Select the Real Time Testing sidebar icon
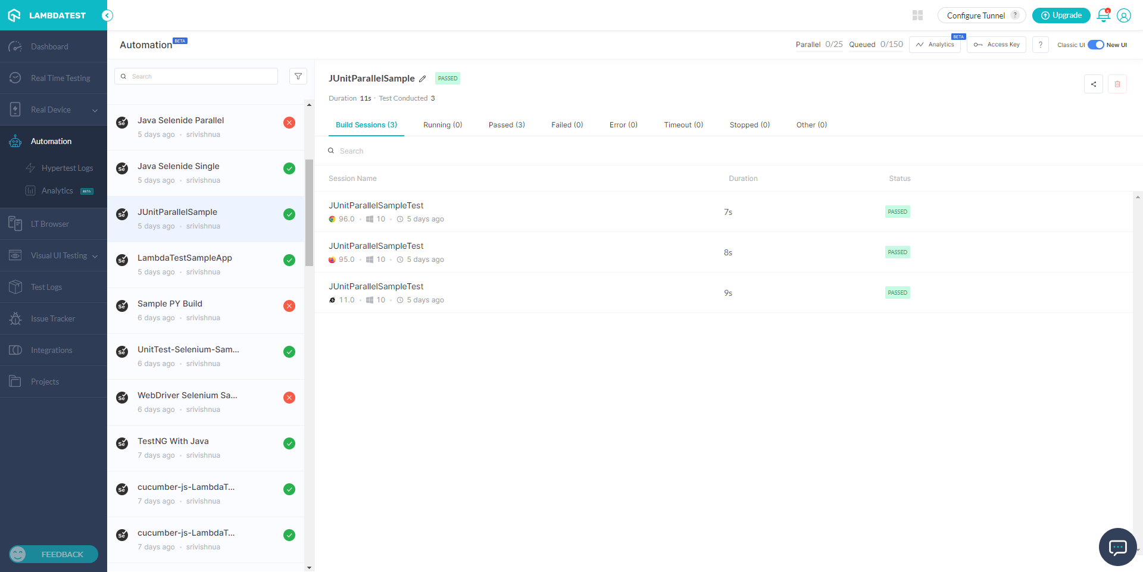The width and height of the screenshot is (1143, 572). point(15,78)
